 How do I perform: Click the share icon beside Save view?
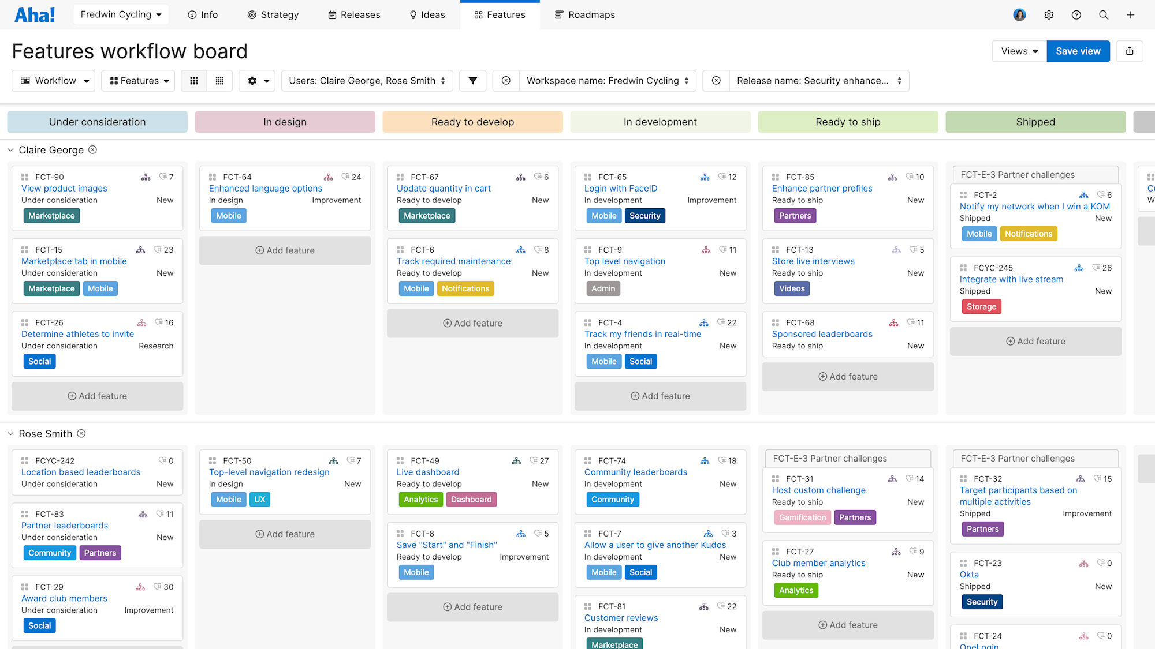tap(1129, 51)
